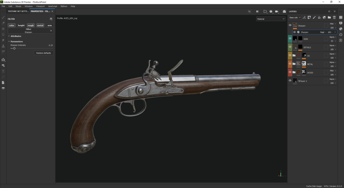Open the Texture Set List panel icon
This screenshot has width=344, height=188.
(x=341, y=17)
